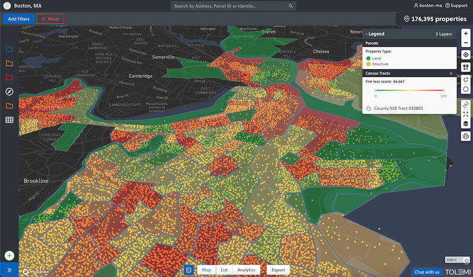
Task: Open the map layers stack icon
Action: [466, 123]
